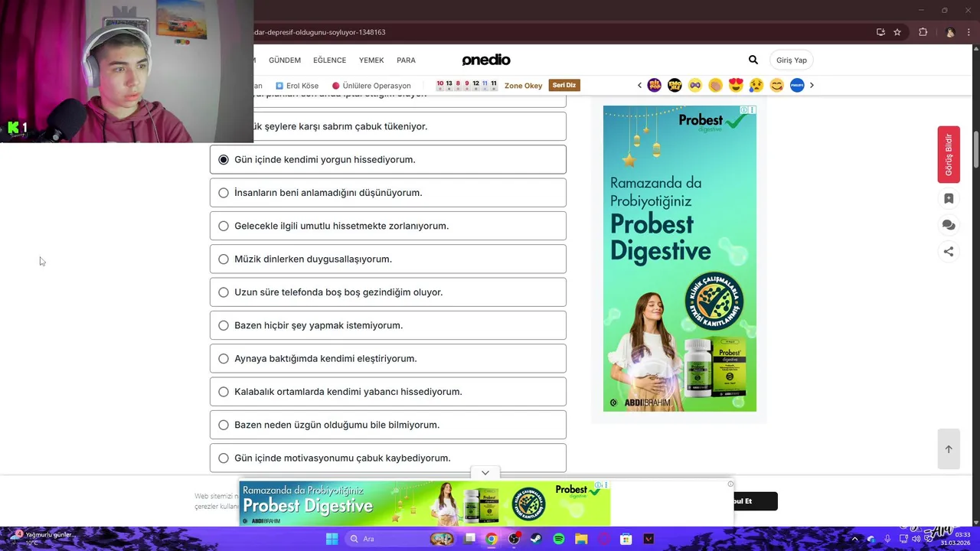The height and width of the screenshot is (551, 980).
Task: Switch to Google Chrome in the taskbar
Action: 492,539
